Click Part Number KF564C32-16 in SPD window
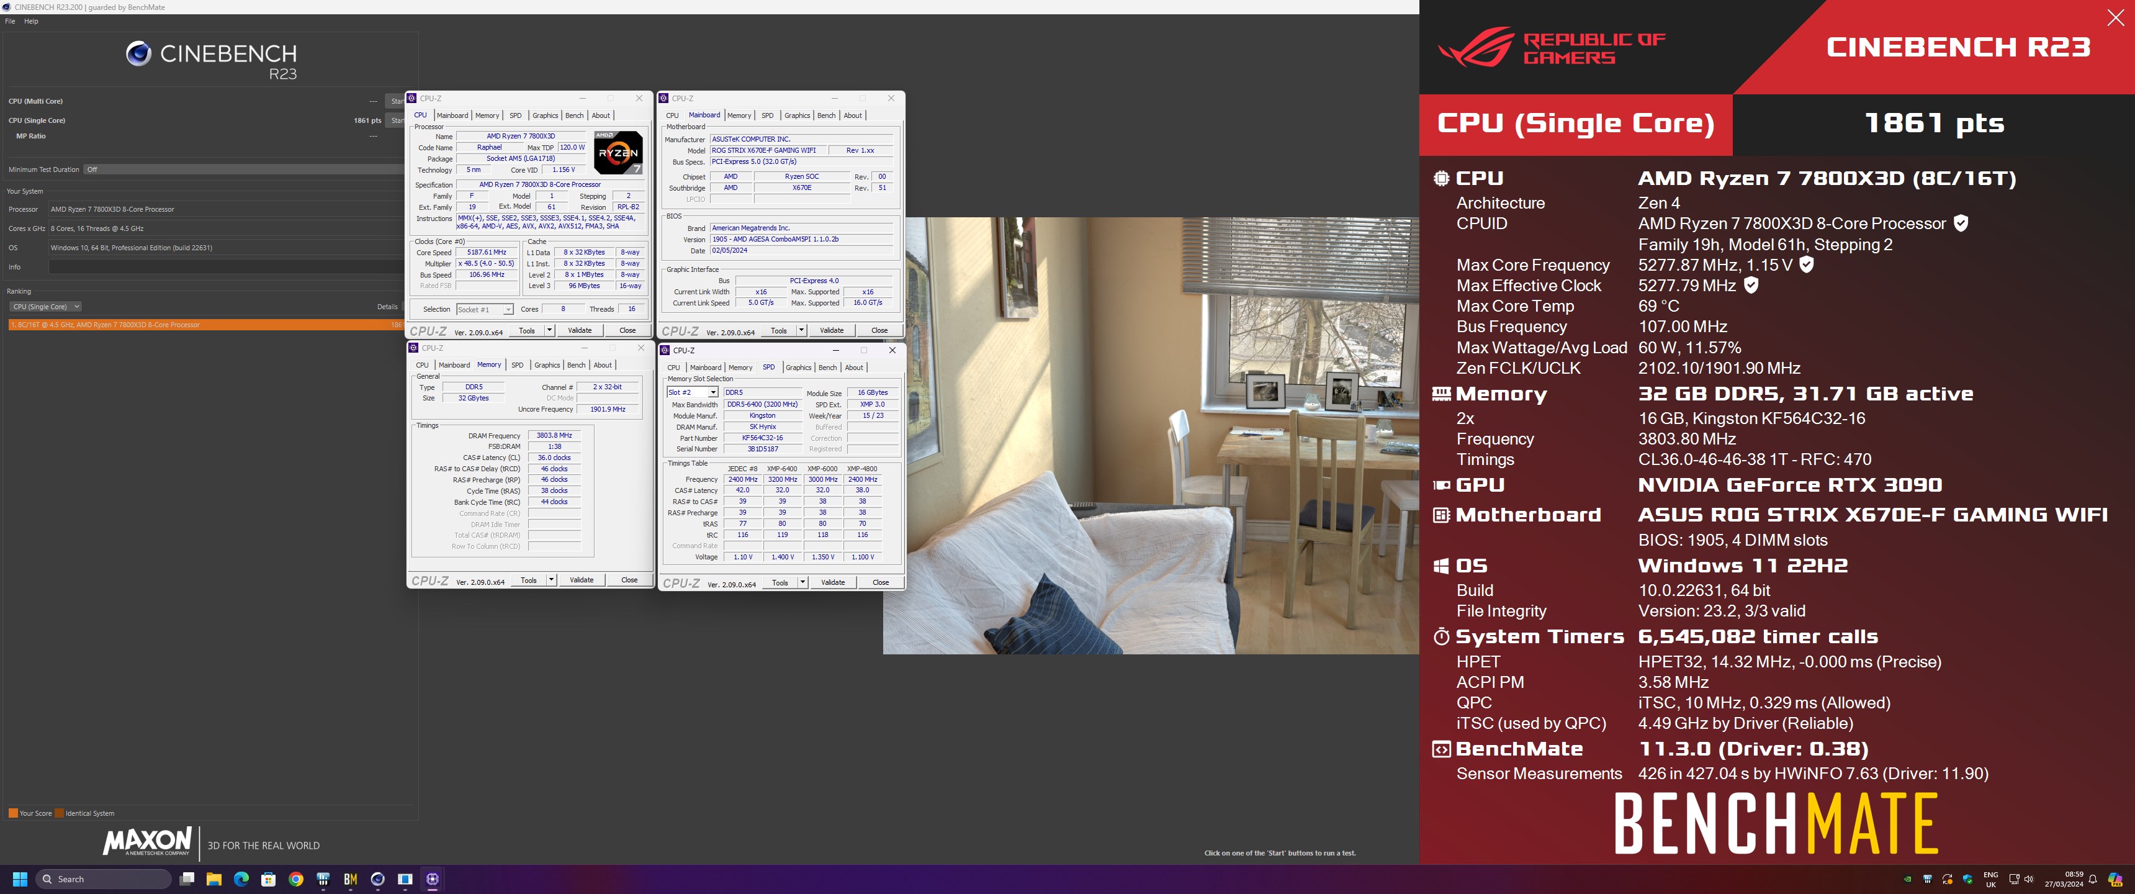 [x=763, y=438]
